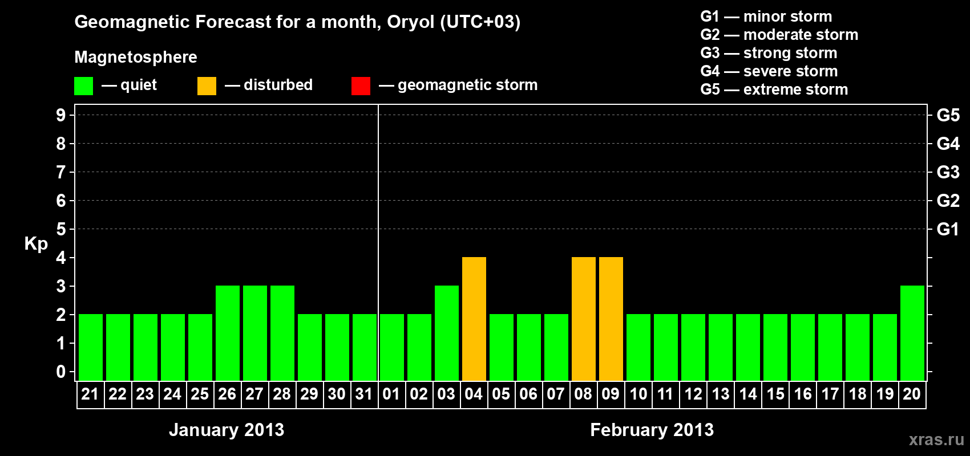Click the Kp axis value 0
970x456 pixels.
(61, 372)
